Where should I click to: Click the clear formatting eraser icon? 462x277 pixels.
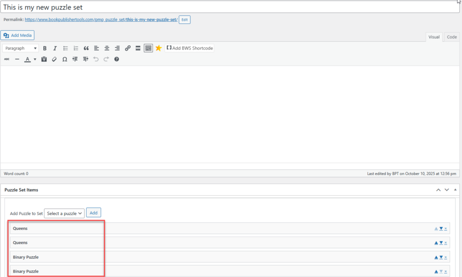tap(55, 59)
